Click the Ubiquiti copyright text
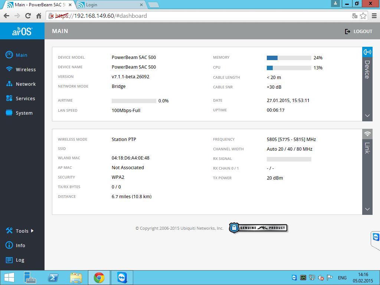380x285 pixels. pyautogui.click(x=179, y=228)
